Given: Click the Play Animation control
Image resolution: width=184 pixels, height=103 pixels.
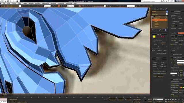Looking at the screenshot, I should coord(171,100).
